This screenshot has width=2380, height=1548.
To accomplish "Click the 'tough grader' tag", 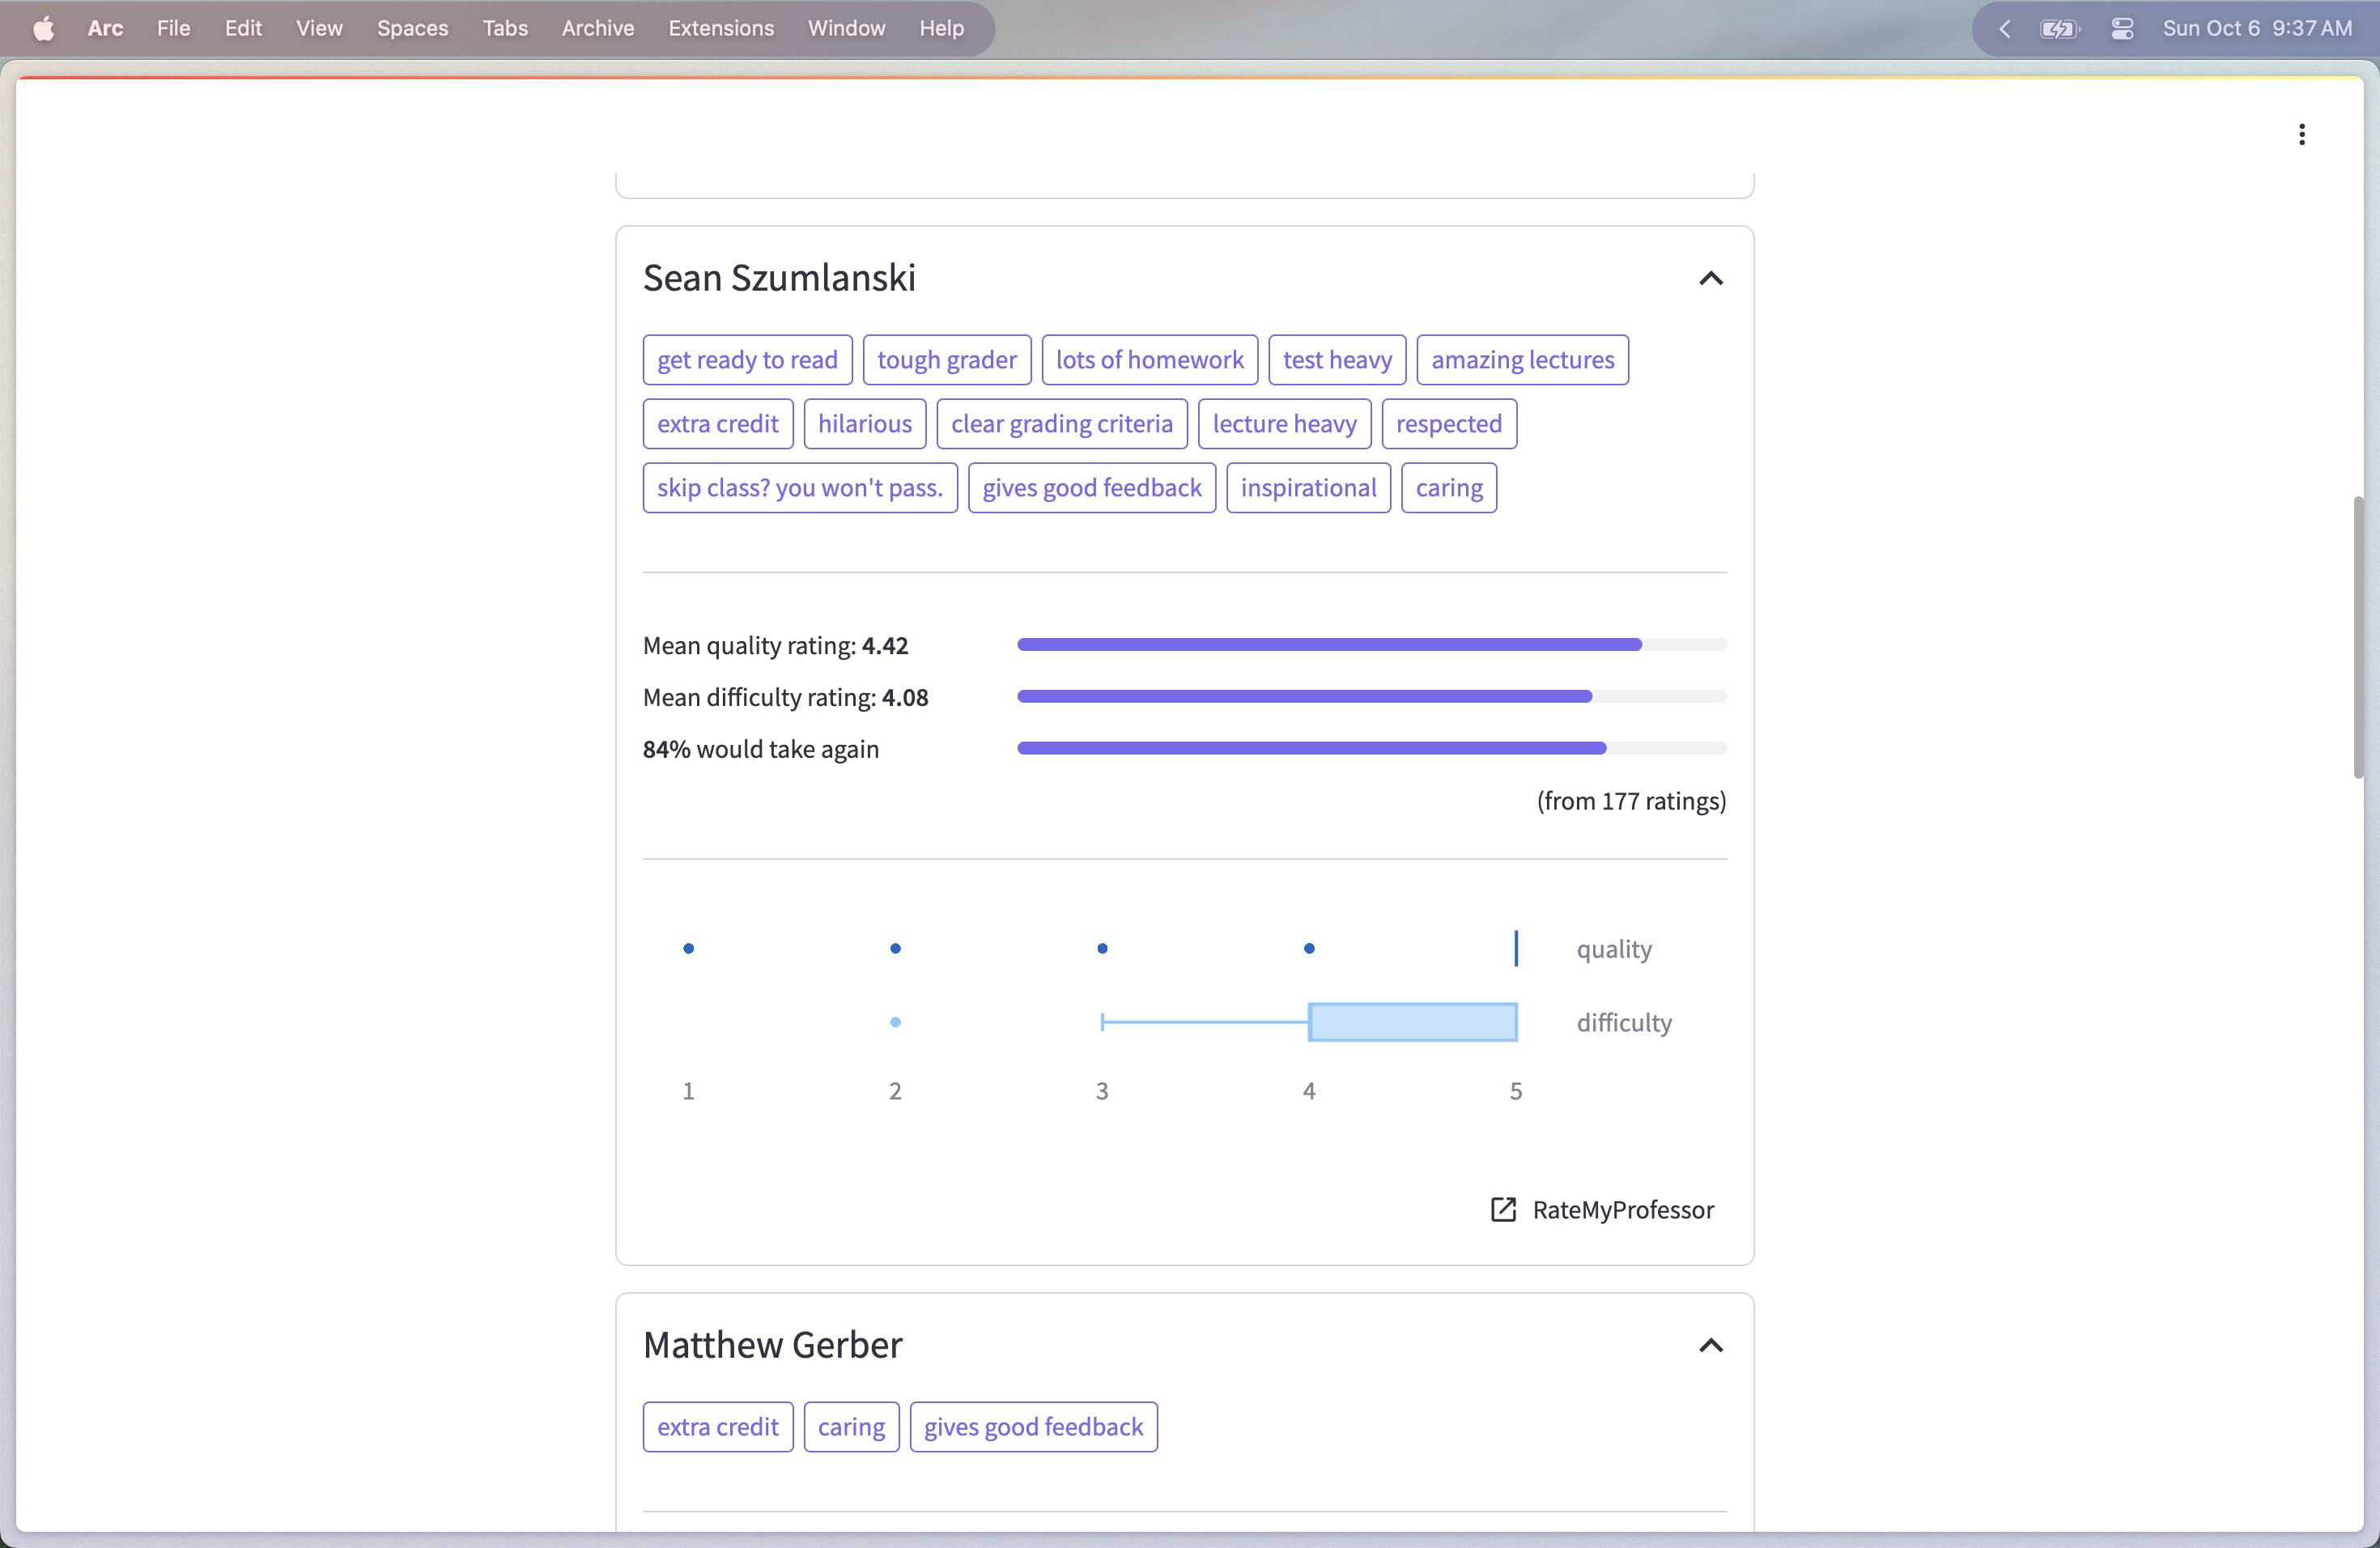I will pyautogui.click(x=946, y=360).
